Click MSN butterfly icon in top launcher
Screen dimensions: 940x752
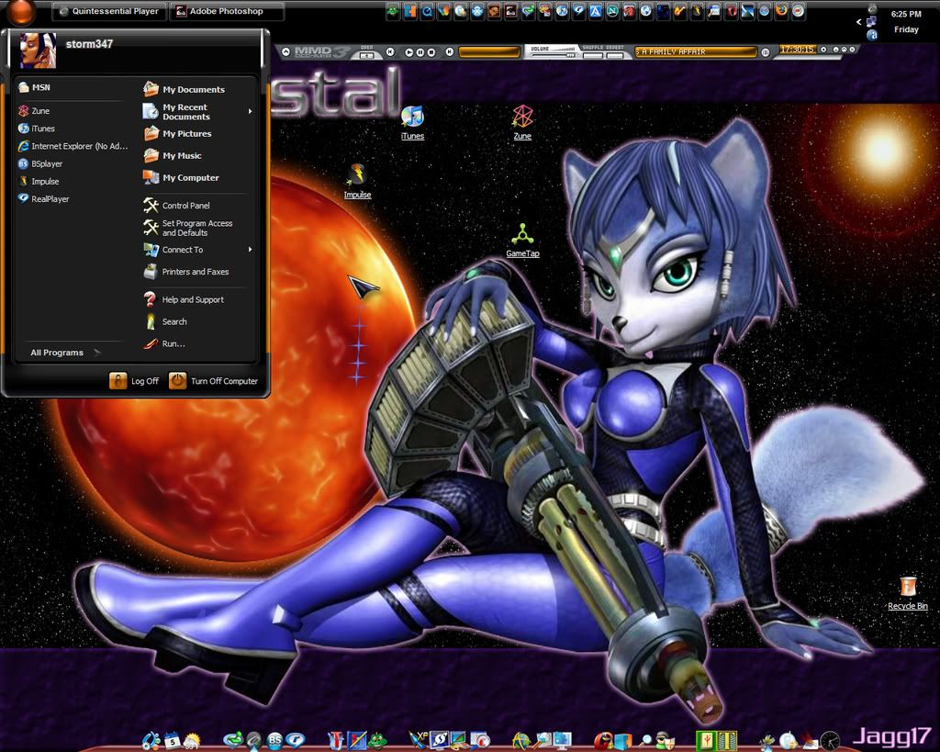coord(443,11)
